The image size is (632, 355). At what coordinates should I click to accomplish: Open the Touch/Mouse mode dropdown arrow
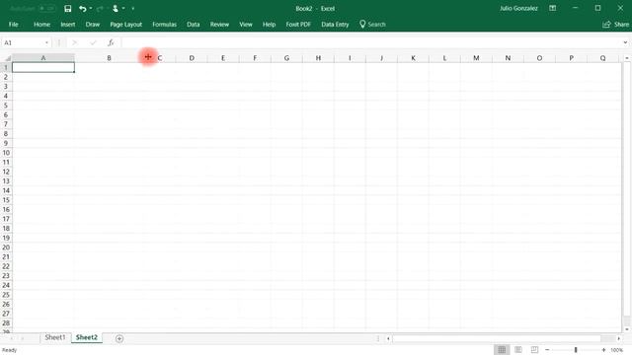click(x=123, y=9)
